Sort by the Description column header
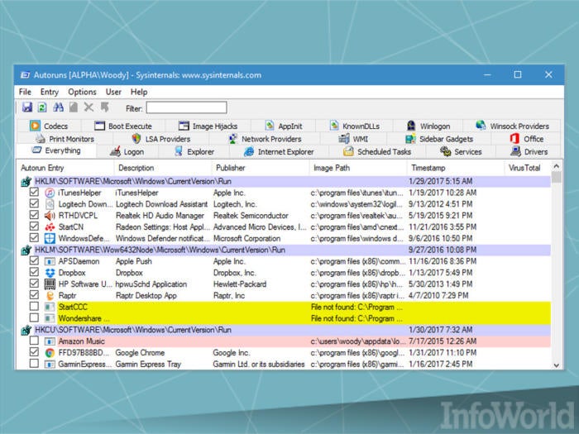579x434 pixels. [x=163, y=168]
